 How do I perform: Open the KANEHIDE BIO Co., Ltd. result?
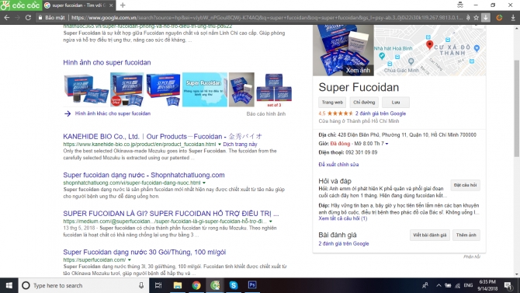pyautogui.click(x=162, y=137)
